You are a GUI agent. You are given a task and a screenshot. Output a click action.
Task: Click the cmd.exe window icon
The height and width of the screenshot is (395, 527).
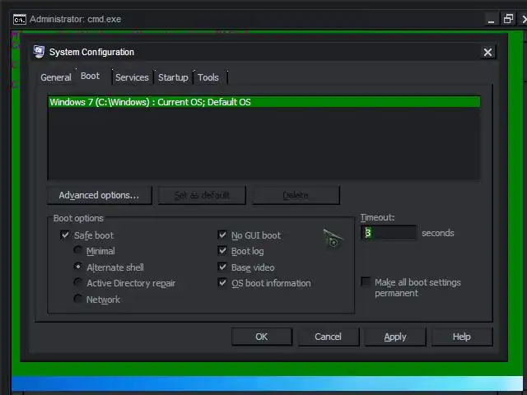[x=20, y=20]
